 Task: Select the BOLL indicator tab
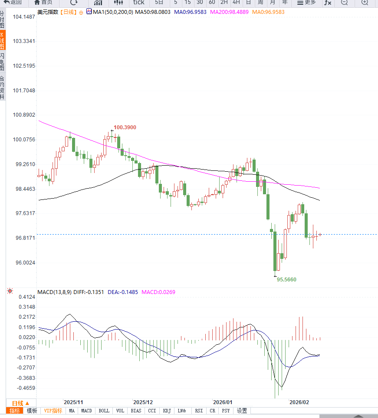point(104,411)
